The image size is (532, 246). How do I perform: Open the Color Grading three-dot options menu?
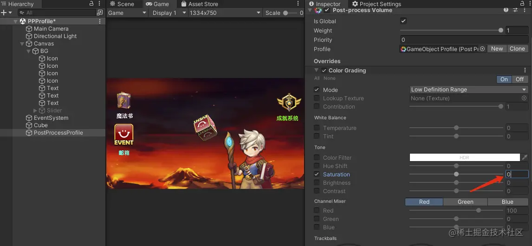(x=525, y=70)
